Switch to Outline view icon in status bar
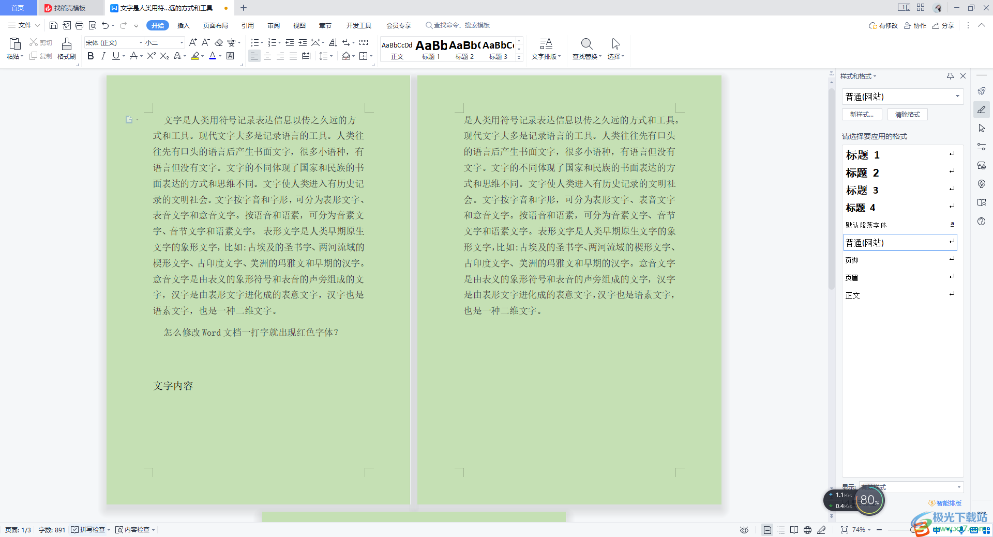Screen dimensions: 993x537 coord(781,530)
